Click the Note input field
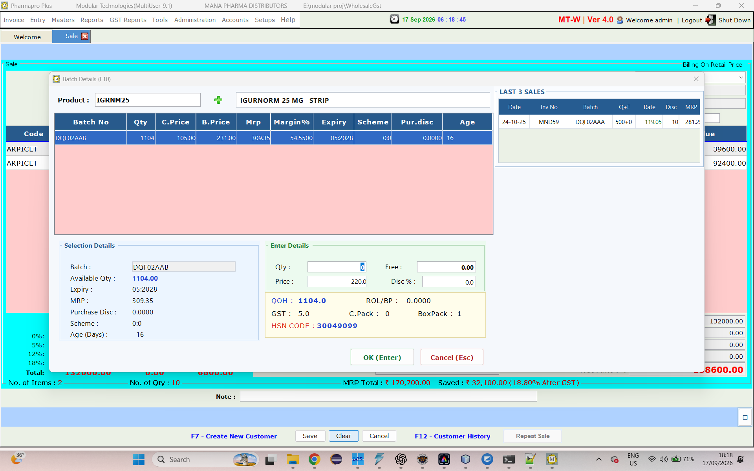Screen dimensions: 754x471 [x=388, y=396]
